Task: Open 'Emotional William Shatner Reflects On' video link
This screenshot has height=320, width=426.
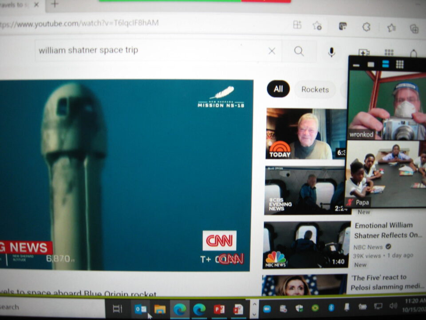Action: point(383,230)
